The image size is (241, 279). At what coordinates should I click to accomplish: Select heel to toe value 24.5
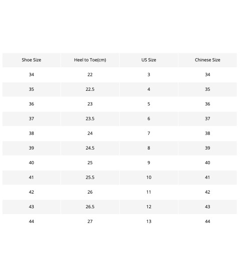(90, 148)
